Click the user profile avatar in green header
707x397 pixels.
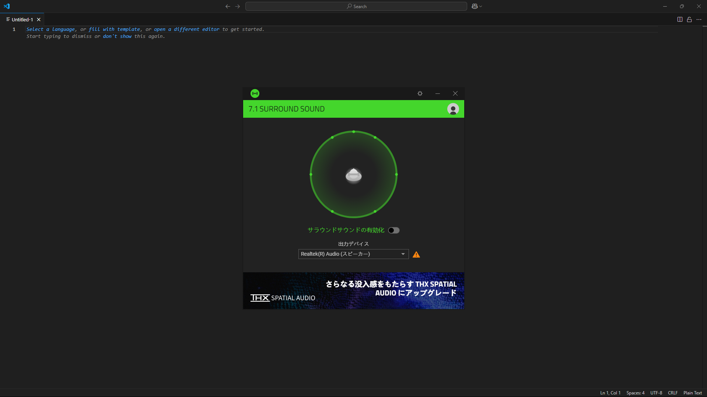coord(453,109)
